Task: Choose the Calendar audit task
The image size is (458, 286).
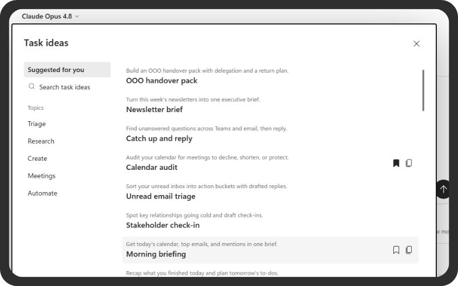Action: (270, 163)
